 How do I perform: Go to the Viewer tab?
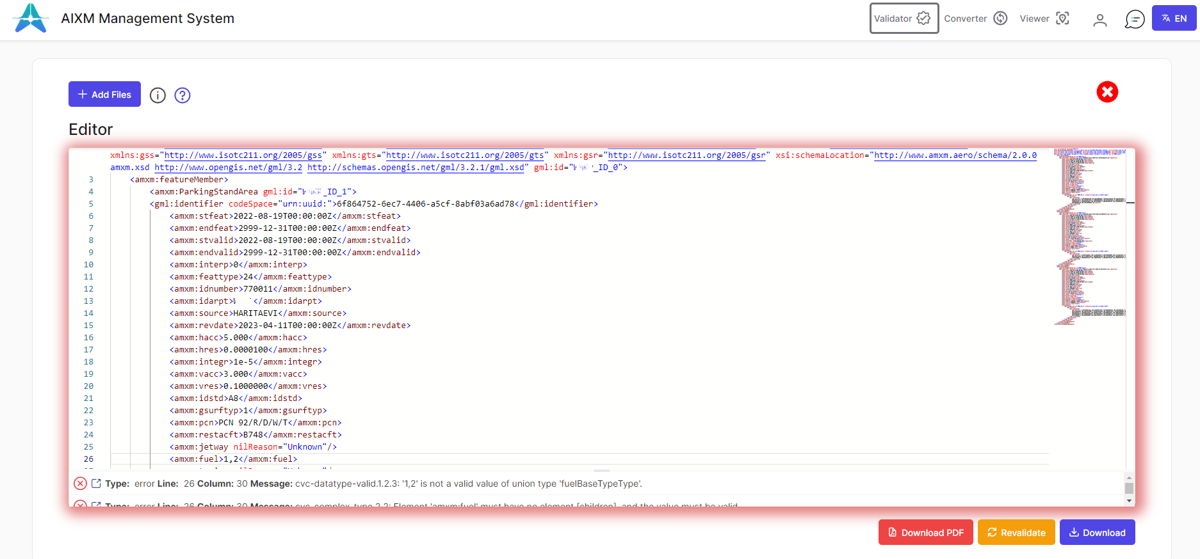[1044, 19]
